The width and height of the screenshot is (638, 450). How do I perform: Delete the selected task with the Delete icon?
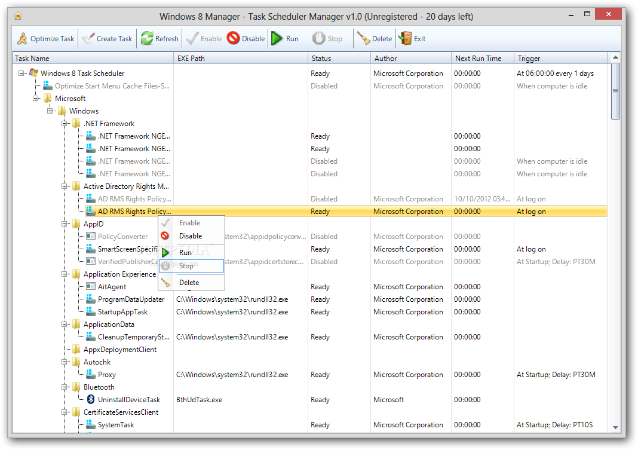pyautogui.click(x=364, y=38)
